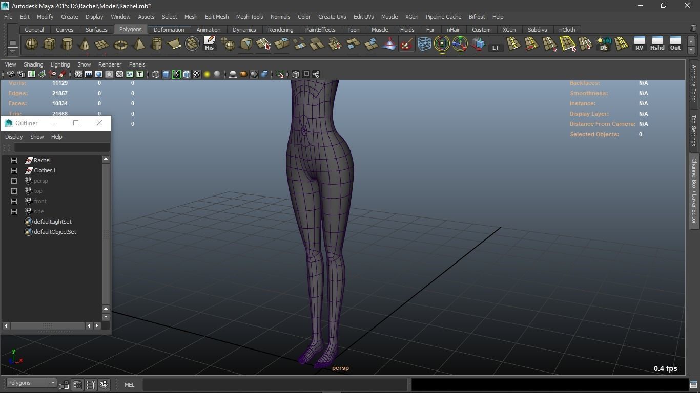
Task: Open the Channel Box / Layer Editor side tab
Action: pyautogui.click(x=694, y=191)
